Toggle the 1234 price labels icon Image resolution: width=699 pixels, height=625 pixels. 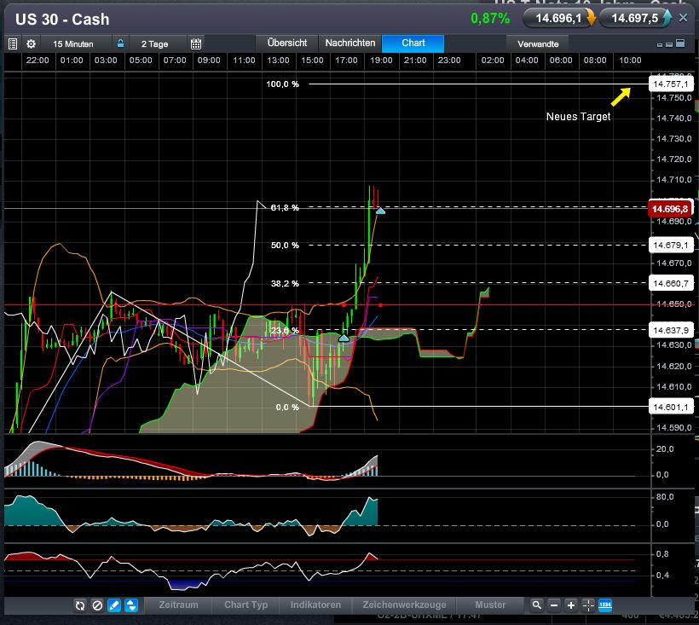(605, 605)
